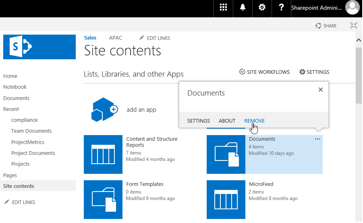Click '7 items' under Content Reports
This screenshot has height=223, width=363.
pos(133,153)
